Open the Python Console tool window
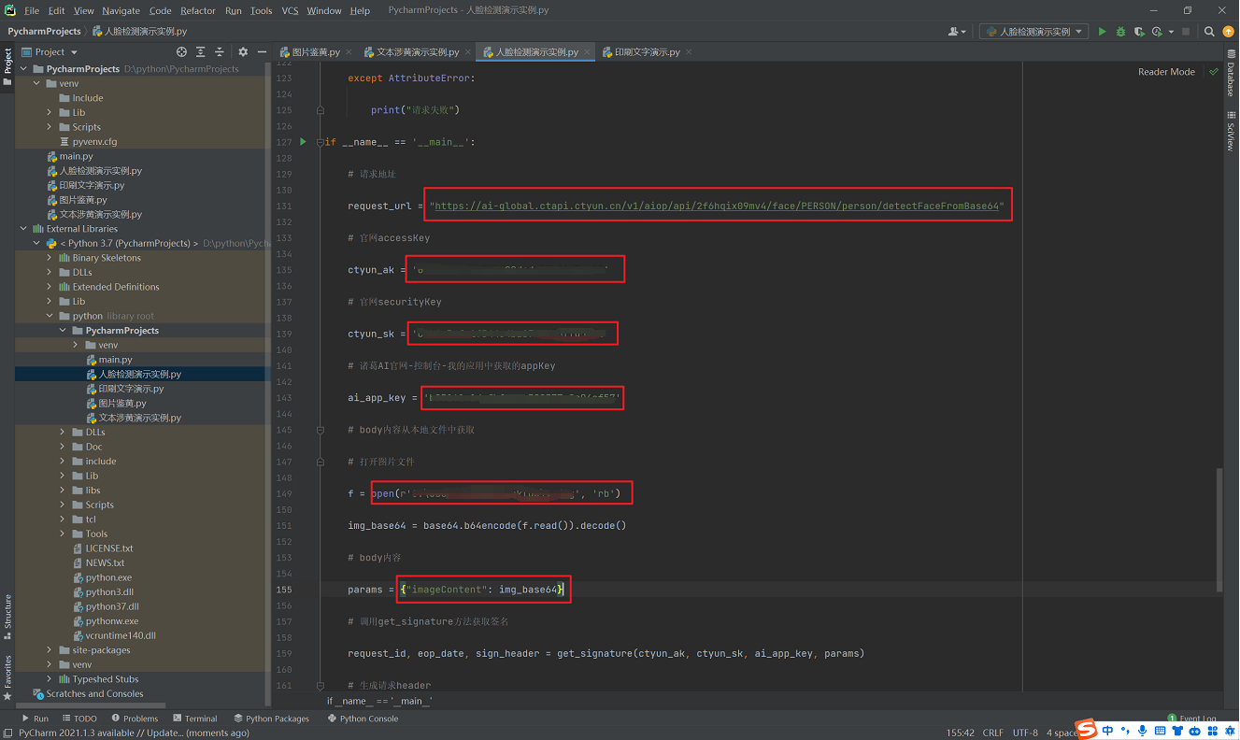The width and height of the screenshot is (1240, 740). (x=363, y=719)
